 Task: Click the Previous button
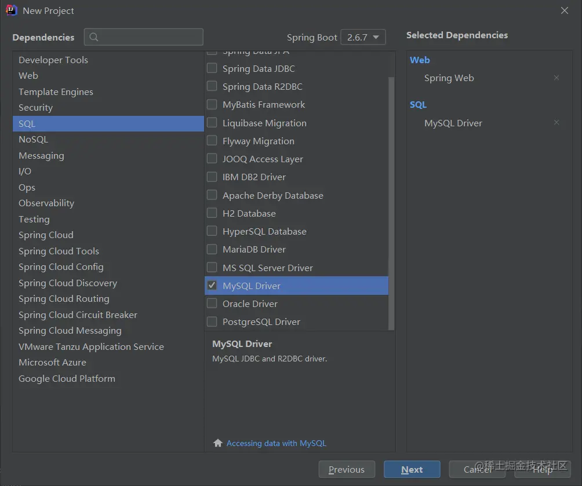tap(347, 469)
